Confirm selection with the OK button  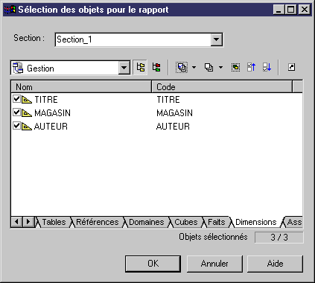[x=153, y=264]
